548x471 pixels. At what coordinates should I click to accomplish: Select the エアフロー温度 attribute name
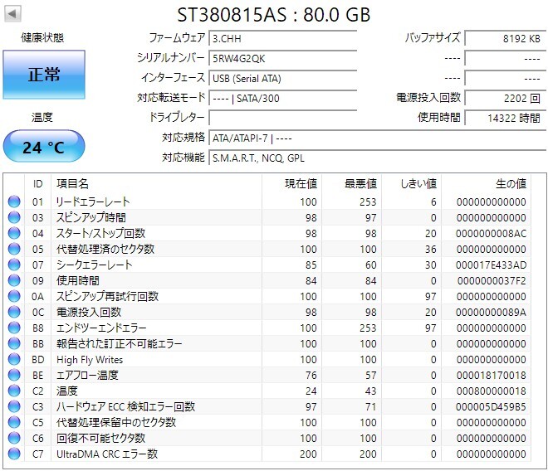(87, 375)
